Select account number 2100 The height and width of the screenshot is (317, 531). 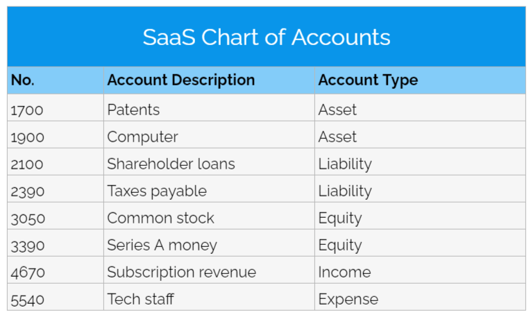(28, 164)
